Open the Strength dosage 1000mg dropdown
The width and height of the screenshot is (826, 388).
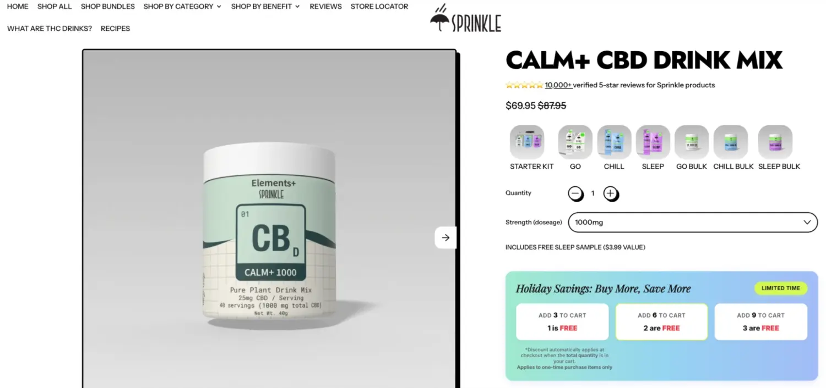693,223
